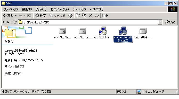The width and height of the screenshot is (179, 99).
Task: Expand the address bar dropdown arrow
Action: (160, 22)
